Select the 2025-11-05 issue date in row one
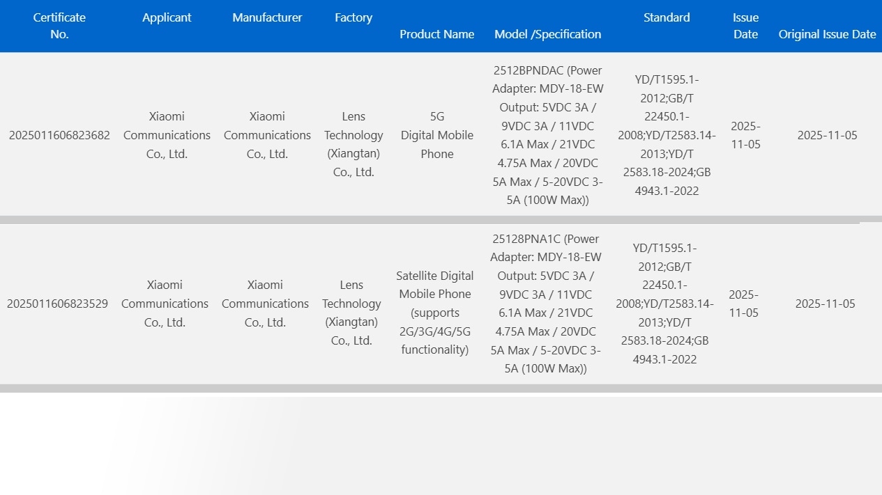Viewport: 882px width, 495px height. (x=745, y=135)
